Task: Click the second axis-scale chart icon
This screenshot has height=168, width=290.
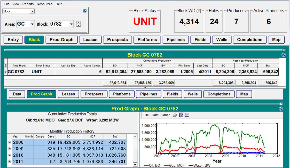Action: tap(187, 115)
